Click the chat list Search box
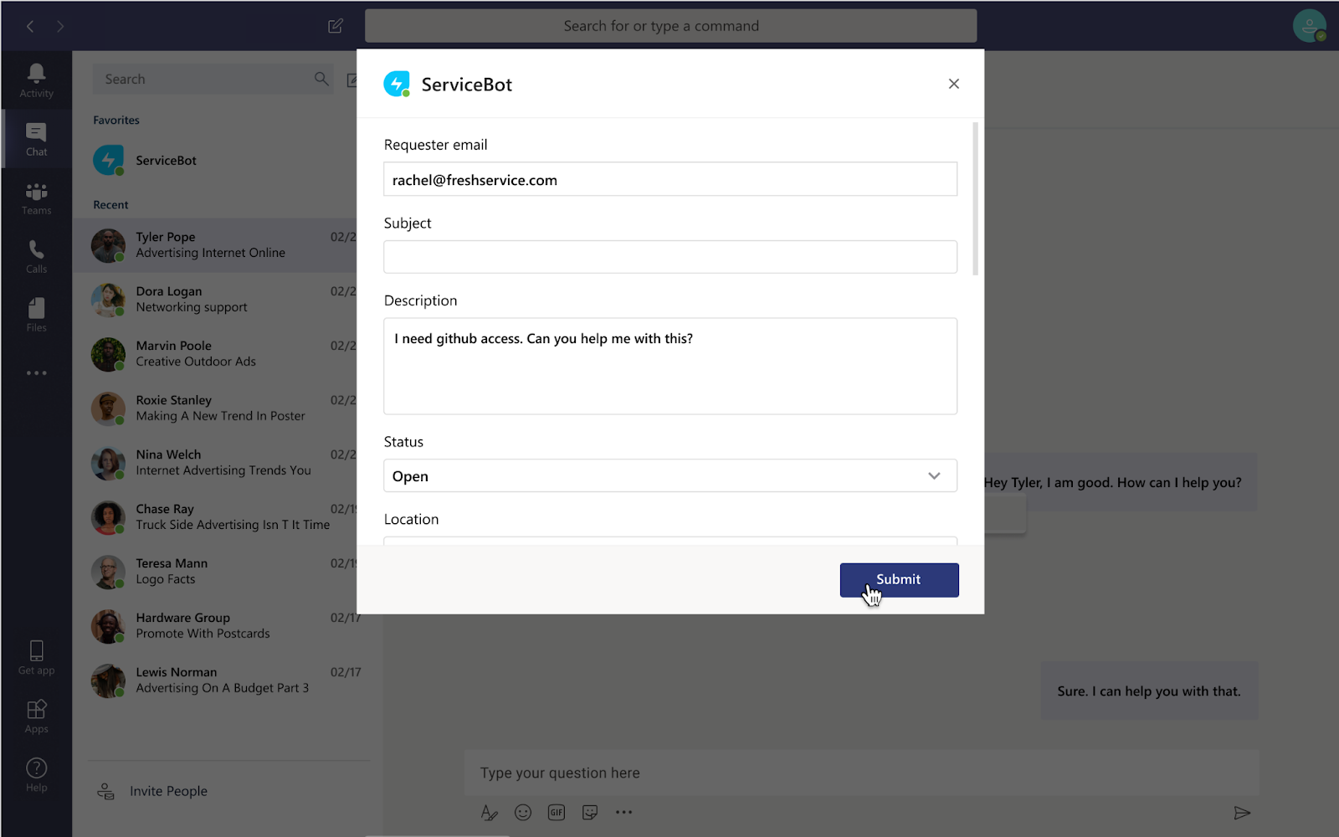Screen dimensions: 1339x837 213,79
